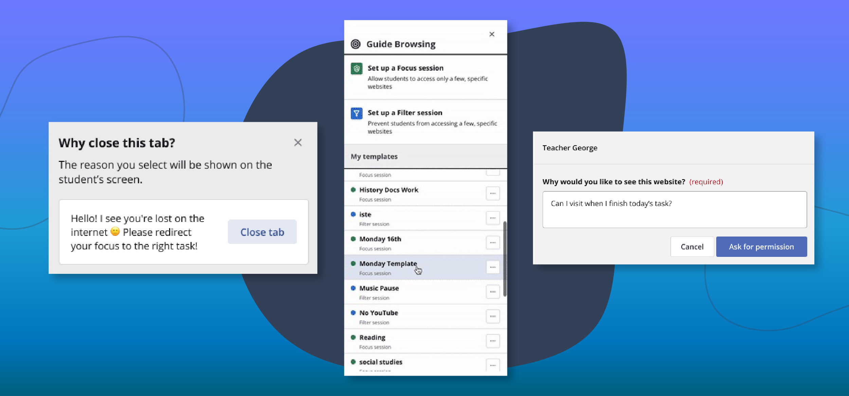Click the Guide Browsing target icon
This screenshot has height=396, width=849.
click(355, 44)
